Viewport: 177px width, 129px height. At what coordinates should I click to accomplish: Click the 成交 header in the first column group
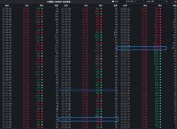[27, 6]
